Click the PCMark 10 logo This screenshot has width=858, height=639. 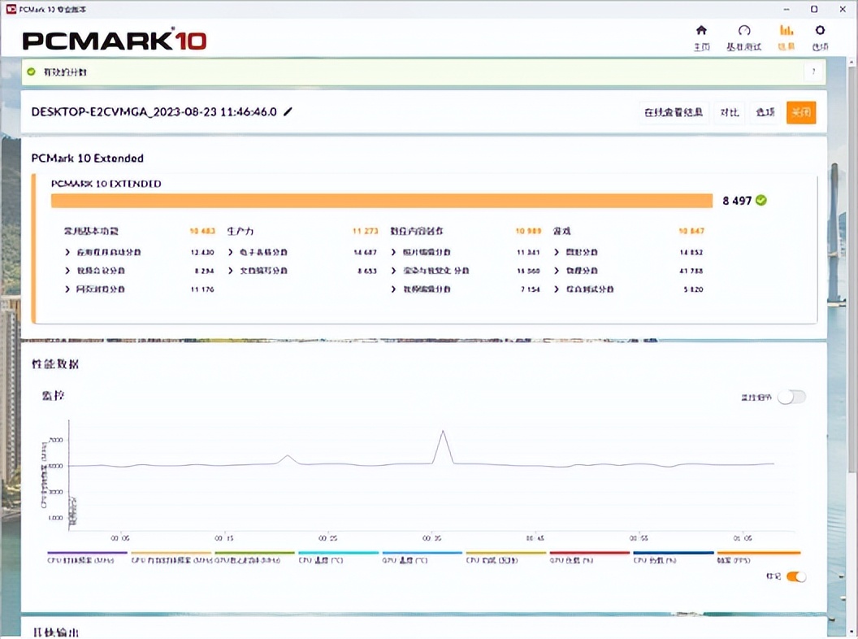pos(115,41)
